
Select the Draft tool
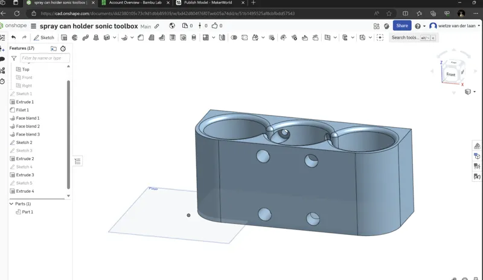click(x=152, y=37)
